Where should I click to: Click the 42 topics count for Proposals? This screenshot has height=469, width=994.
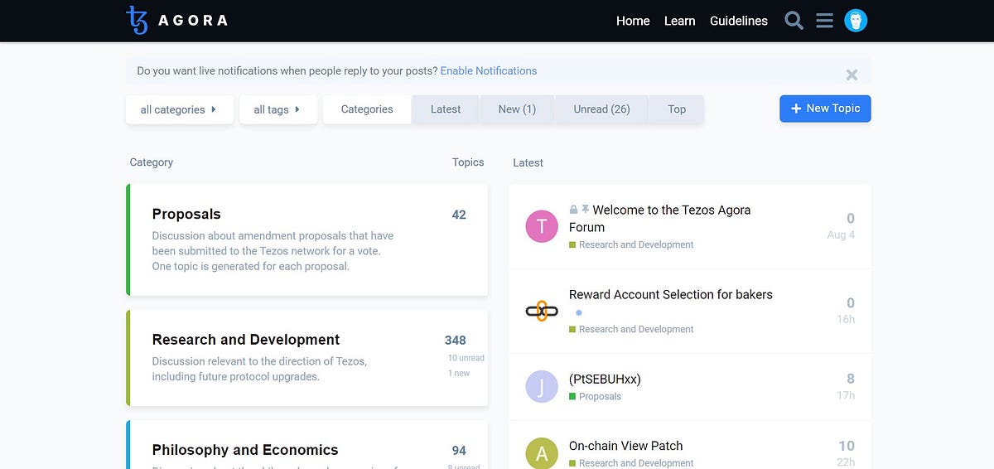coord(459,215)
